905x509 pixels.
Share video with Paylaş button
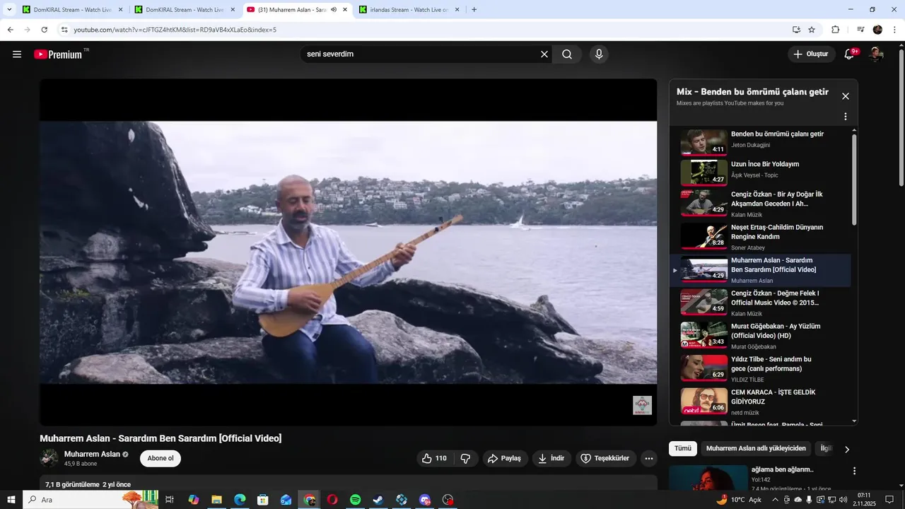pyautogui.click(x=505, y=458)
